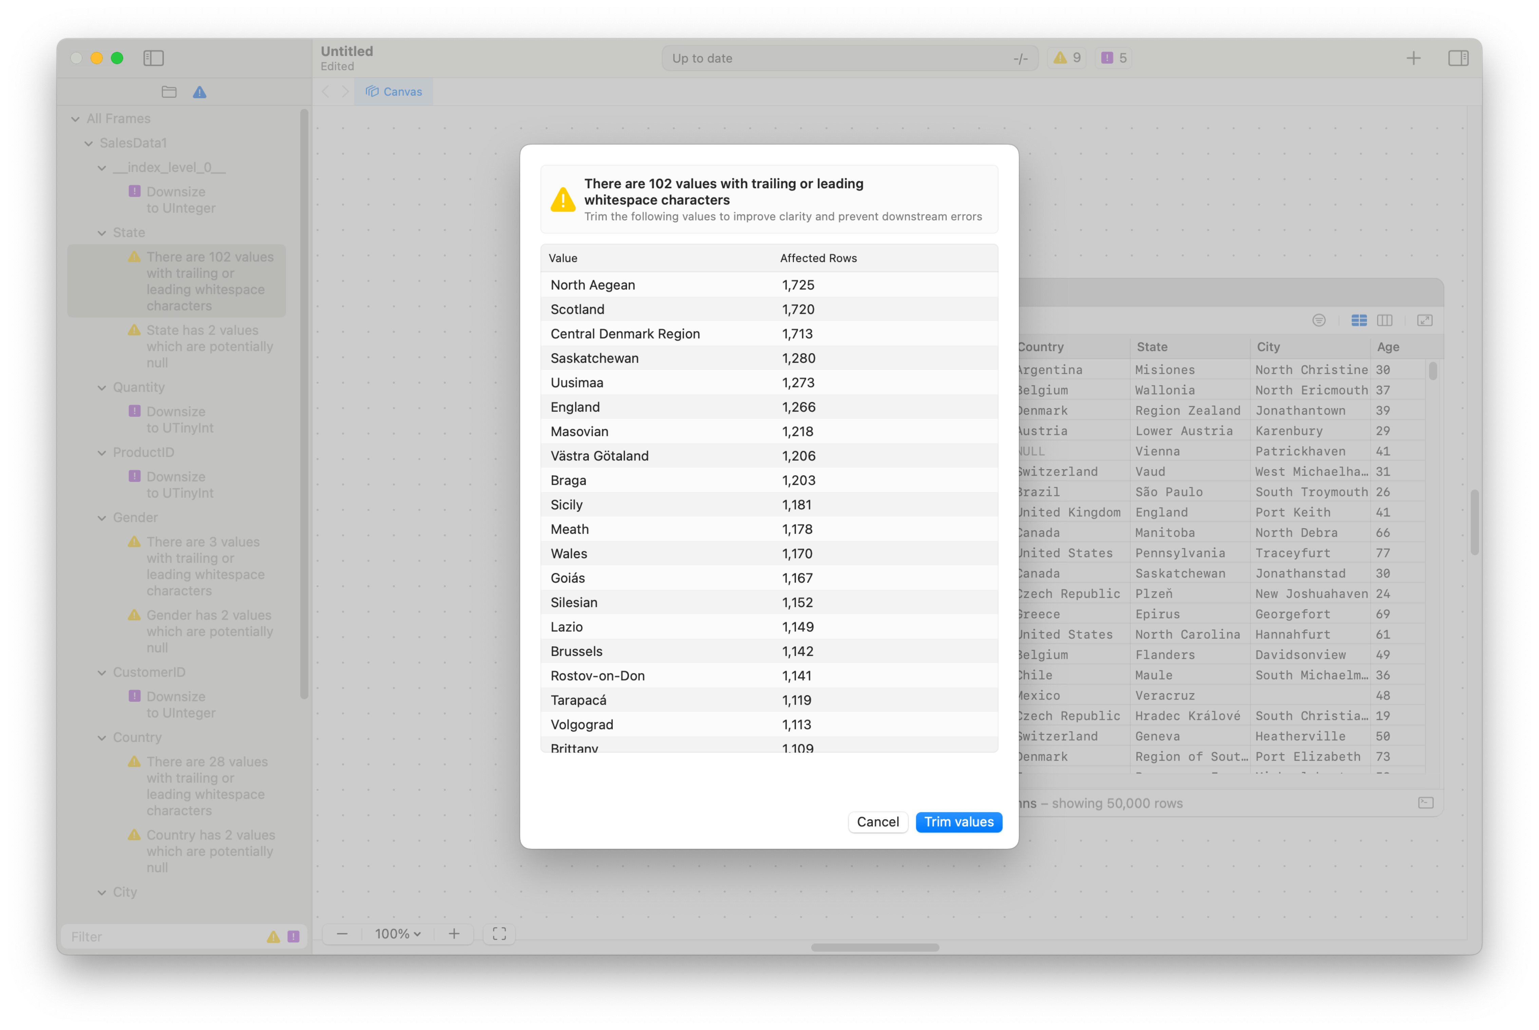Collapse the State column node
The width and height of the screenshot is (1539, 1030).
click(x=102, y=233)
